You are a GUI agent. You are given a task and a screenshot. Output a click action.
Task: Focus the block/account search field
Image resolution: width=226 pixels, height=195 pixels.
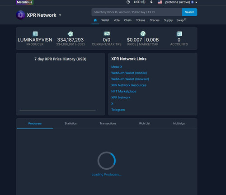tap(137, 12)
